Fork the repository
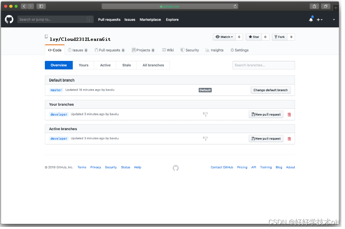The image size is (345, 229). (x=280, y=37)
